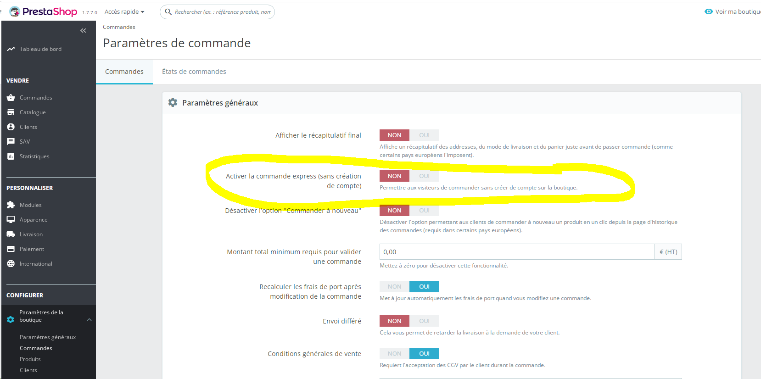Open the SAV chat bubble icon
761x379 pixels.
[x=11, y=142]
